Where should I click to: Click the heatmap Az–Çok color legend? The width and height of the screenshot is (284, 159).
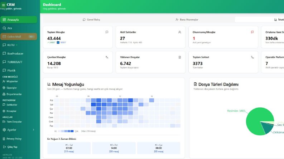coord(66,131)
